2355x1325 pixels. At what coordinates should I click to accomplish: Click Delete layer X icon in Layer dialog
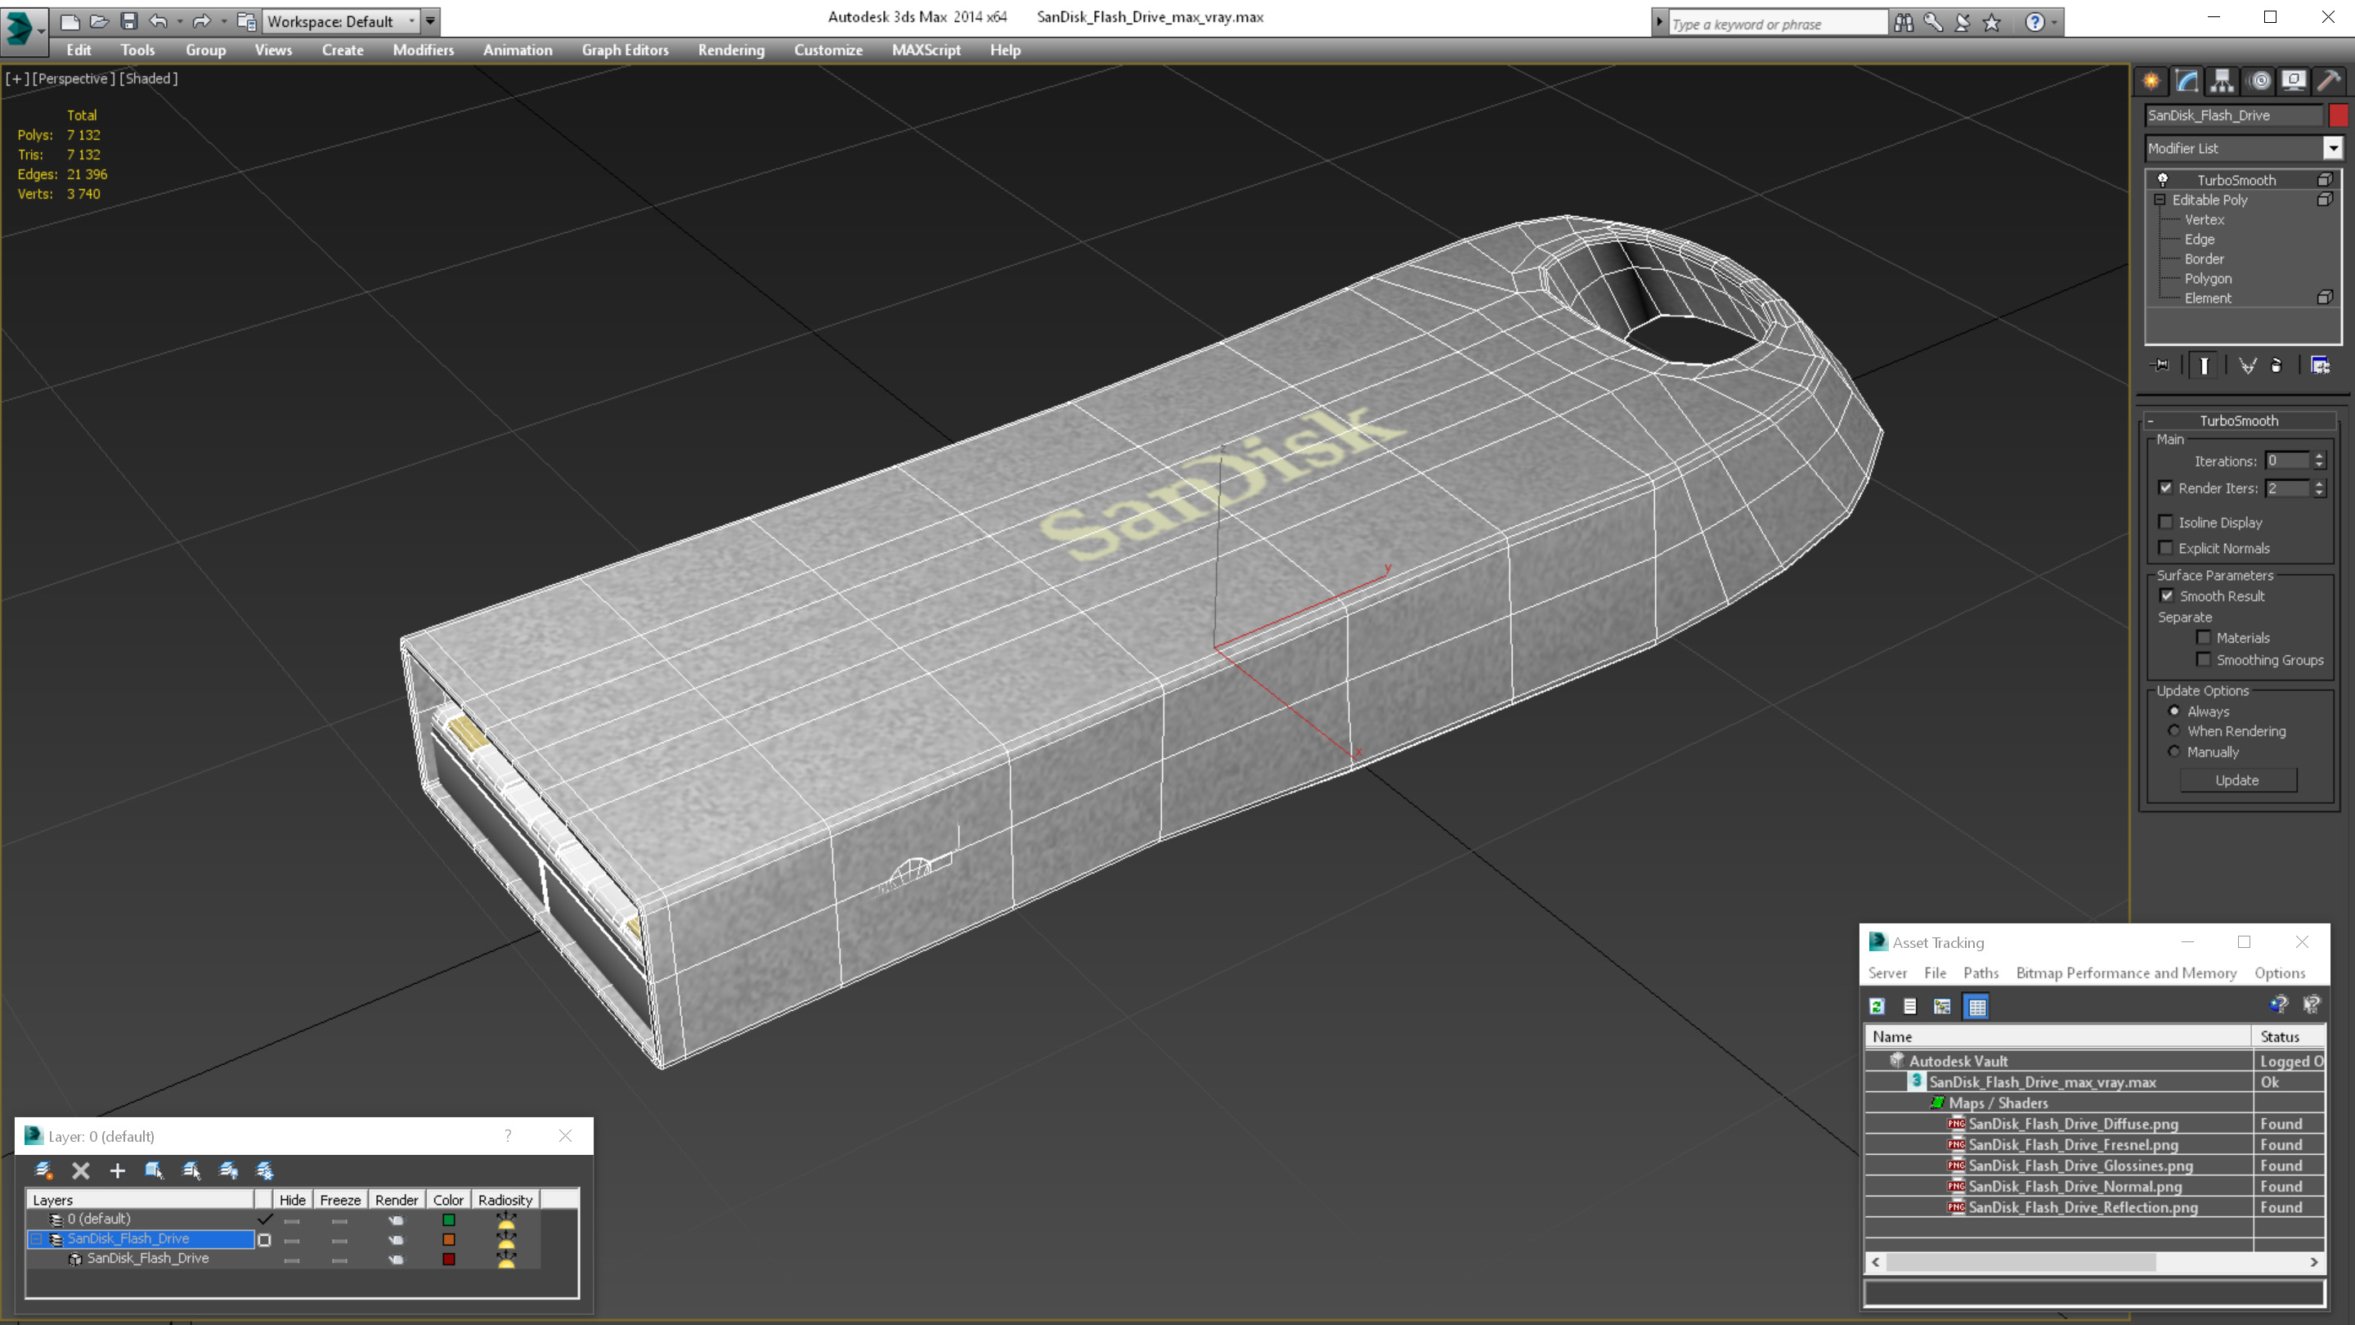click(x=80, y=1170)
